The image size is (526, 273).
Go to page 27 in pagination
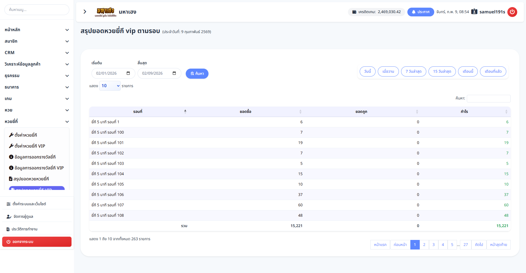point(465,245)
